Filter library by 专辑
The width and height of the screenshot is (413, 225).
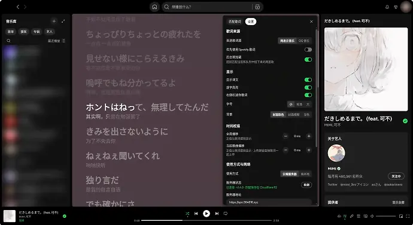tap(37, 32)
